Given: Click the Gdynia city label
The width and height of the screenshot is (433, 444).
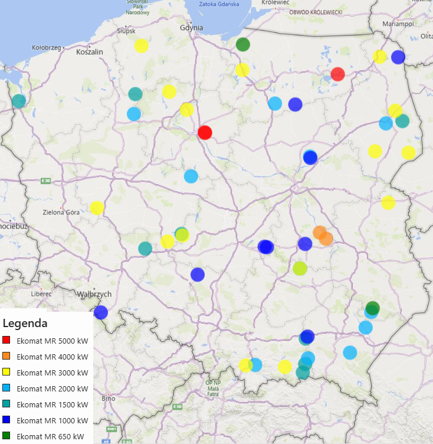Looking at the screenshot, I should (x=192, y=28).
